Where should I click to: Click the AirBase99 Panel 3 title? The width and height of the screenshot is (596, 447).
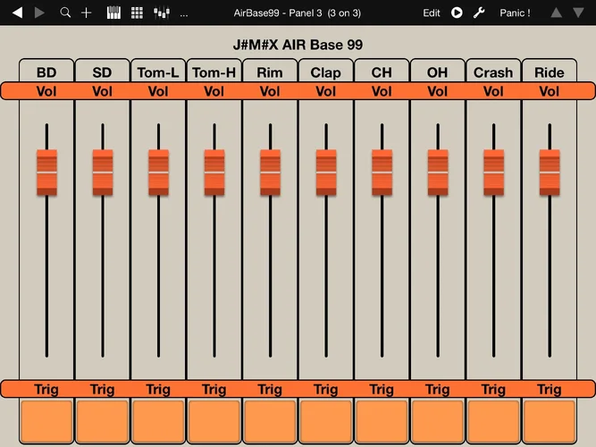pos(298,13)
